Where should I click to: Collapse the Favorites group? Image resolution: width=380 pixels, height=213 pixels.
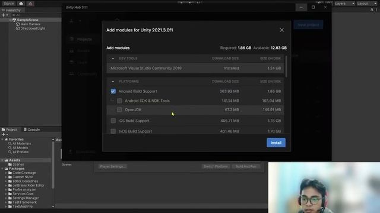point(2,140)
